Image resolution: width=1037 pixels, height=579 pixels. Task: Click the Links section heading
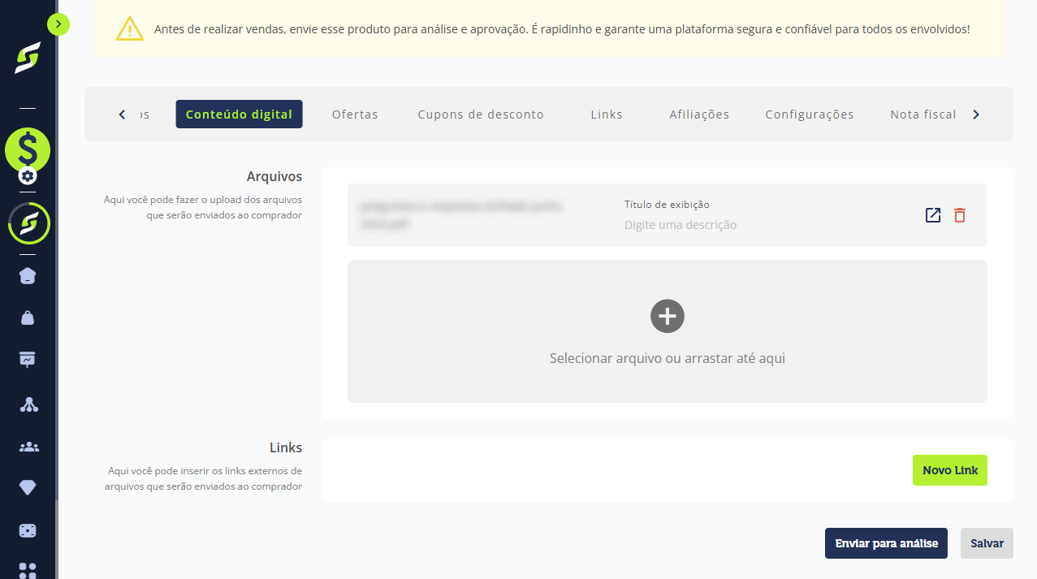click(286, 447)
